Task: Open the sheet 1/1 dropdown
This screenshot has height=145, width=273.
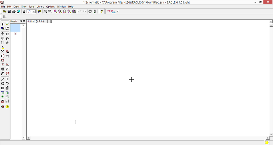Action: click(x=34, y=11)
